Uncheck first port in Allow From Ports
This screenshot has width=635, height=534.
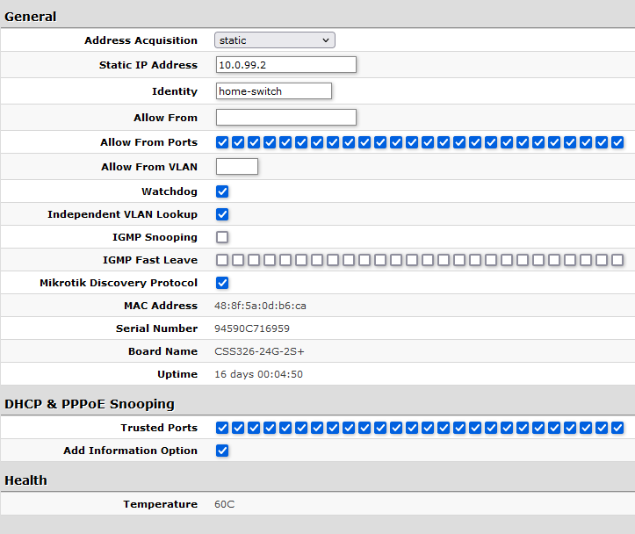(x=222, y=142)
